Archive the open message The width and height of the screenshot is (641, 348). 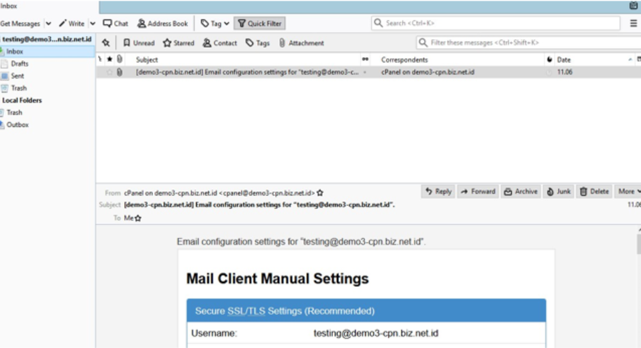pos(520,191)
